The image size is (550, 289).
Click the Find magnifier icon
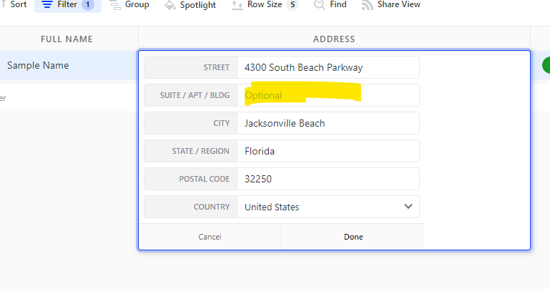click(x=319, y=5)
